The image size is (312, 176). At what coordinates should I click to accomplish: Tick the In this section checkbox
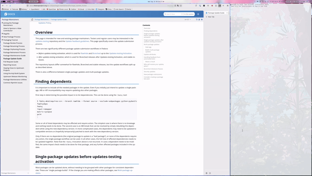(183, 14)
